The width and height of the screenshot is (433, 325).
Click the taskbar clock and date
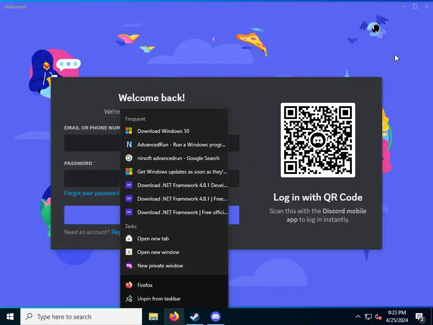point(397,317)
